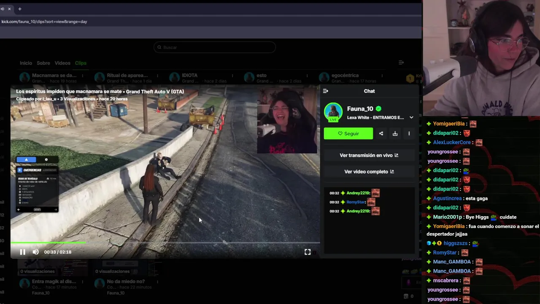Switch to the Sobre tab
540x304 pixels.
[43, 63]
